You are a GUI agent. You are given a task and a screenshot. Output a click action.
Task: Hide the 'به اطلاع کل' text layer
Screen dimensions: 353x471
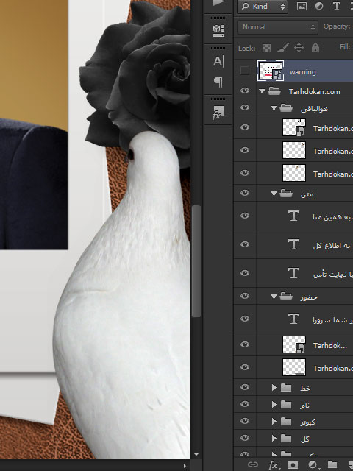pyautogui.click(x=245, y=244)
